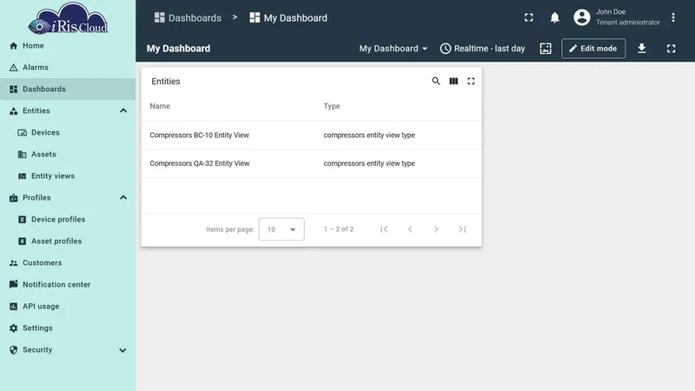Open Asset profiles
This screenshot has height=391, width=695.
pyautogui.click(x=68, y=242)
